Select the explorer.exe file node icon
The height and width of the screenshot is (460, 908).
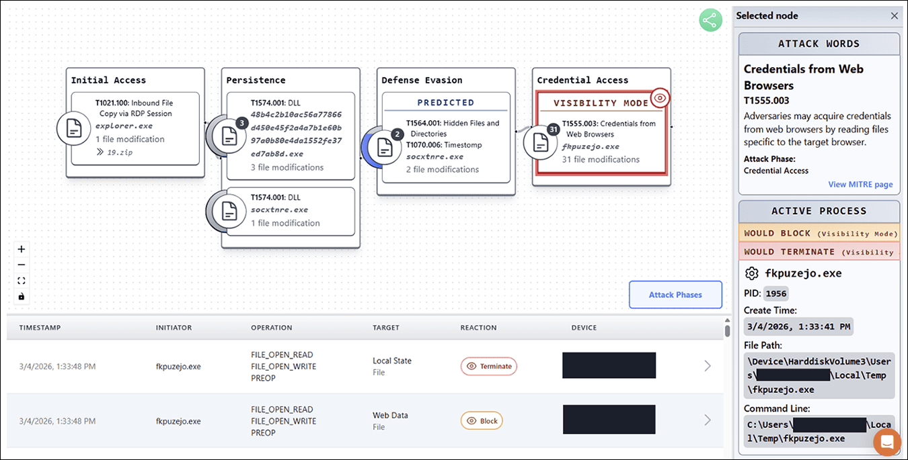pos(73,128)
